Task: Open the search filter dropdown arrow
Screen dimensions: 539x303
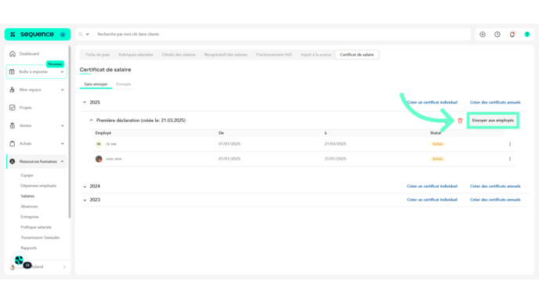Action: point(87,34)
